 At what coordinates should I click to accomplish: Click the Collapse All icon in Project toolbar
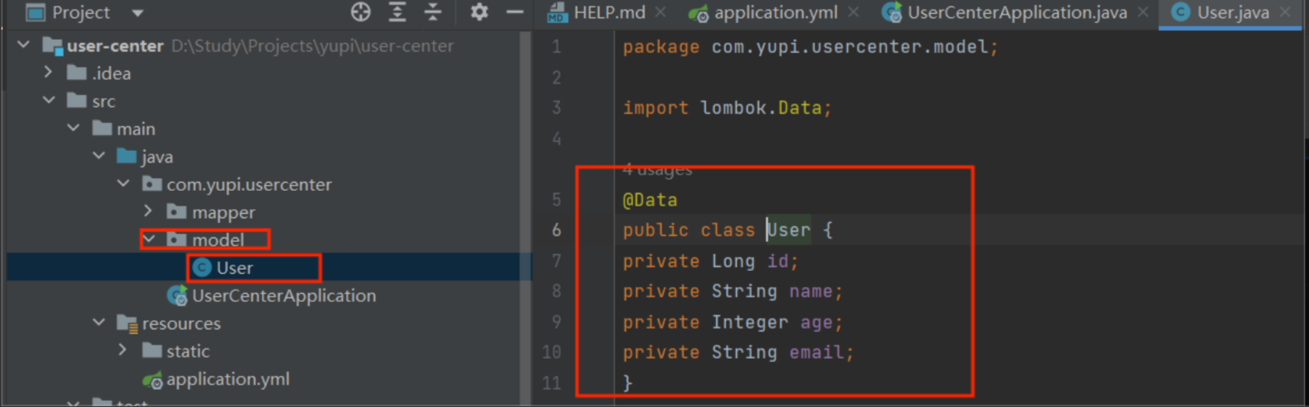coord(433,12)
